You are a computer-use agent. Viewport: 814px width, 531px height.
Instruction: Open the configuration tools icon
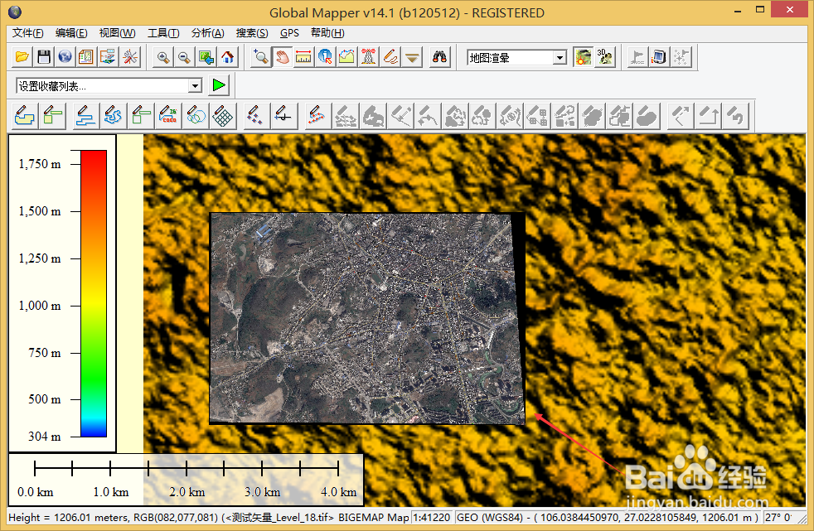[x=130, y=57]
